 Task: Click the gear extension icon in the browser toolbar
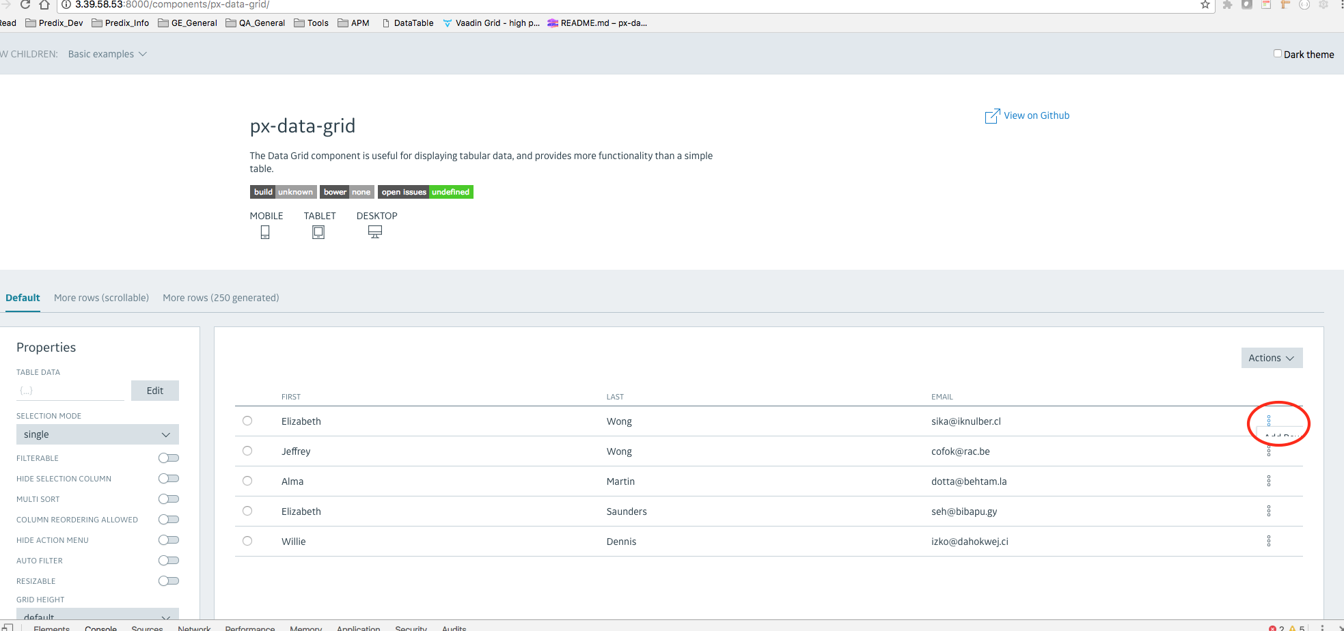point(1324,5)
